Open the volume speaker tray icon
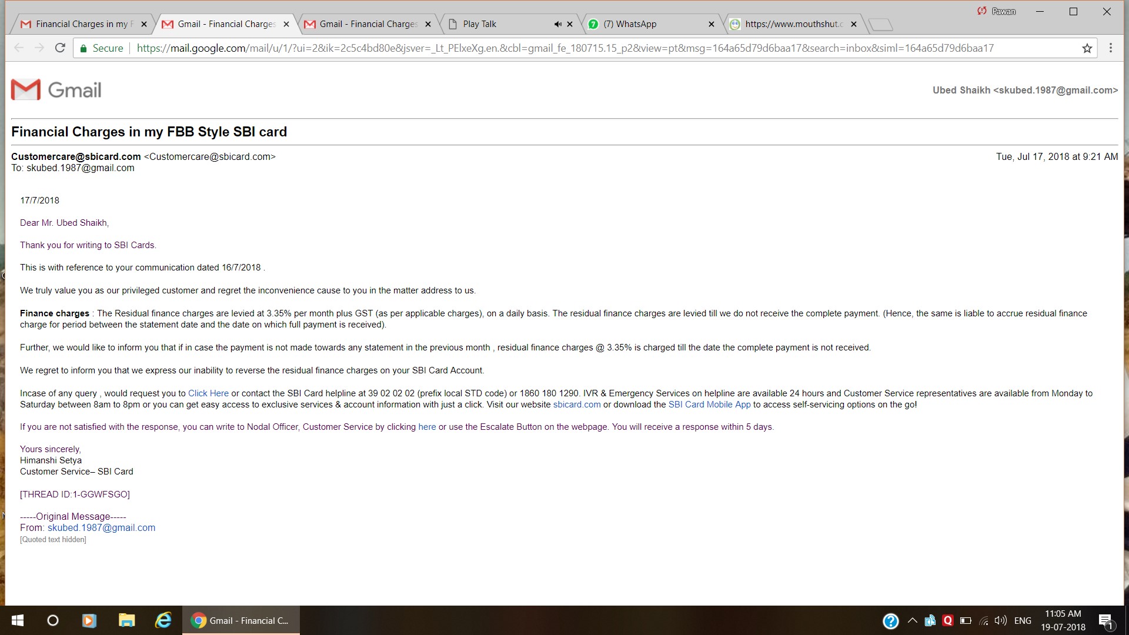The width and height of the screenshot is (1129, 635). (x=1001, y=620)
